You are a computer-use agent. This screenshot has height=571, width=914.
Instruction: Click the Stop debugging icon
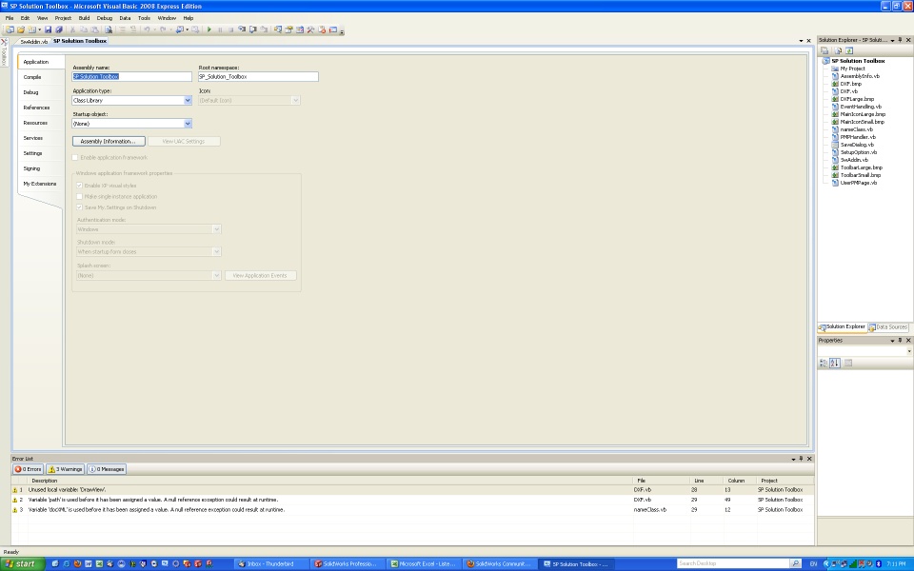point(230,30)
